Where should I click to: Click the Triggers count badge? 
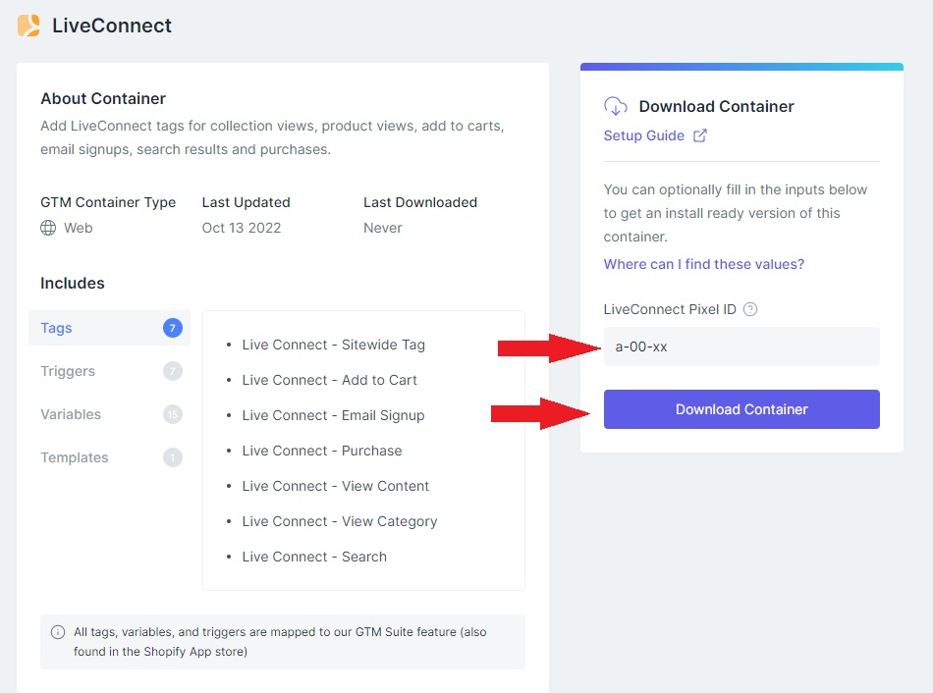click(173, 371)
